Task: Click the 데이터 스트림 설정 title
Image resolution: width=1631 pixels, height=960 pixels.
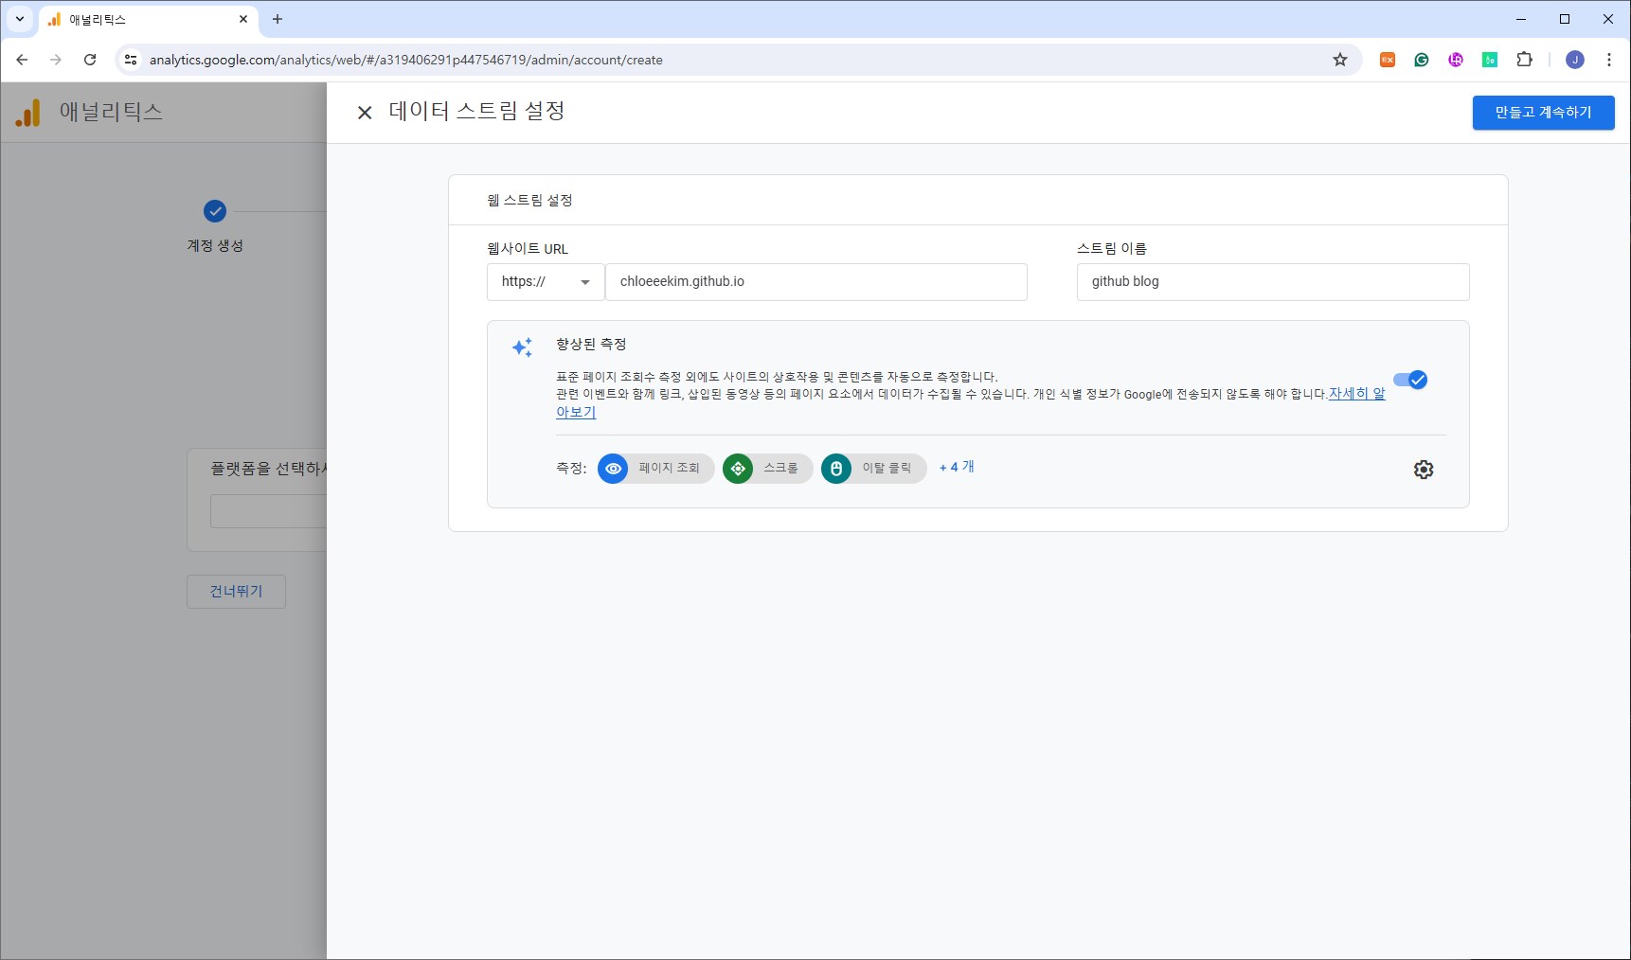Action: click(477, 111)
